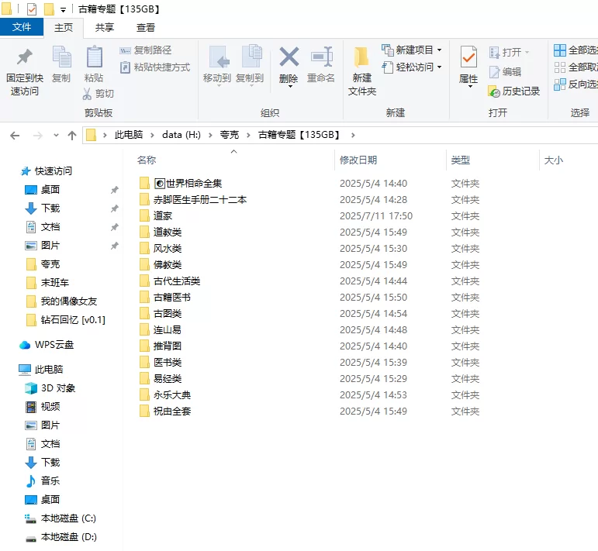
Task: Select the 道家 folder
Action: point(156,216)
